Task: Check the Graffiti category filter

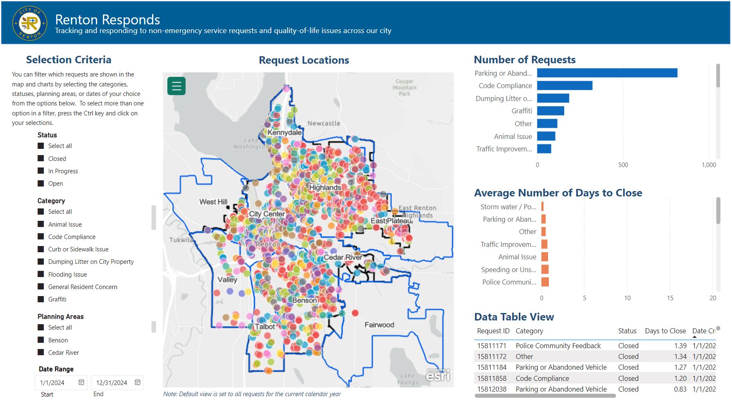Action: point(41,299)
